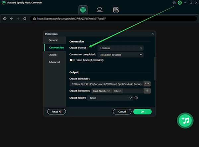Navigate back with the left arrow
The height and width of the screenshot is (147, 199).
click(11, 19)
